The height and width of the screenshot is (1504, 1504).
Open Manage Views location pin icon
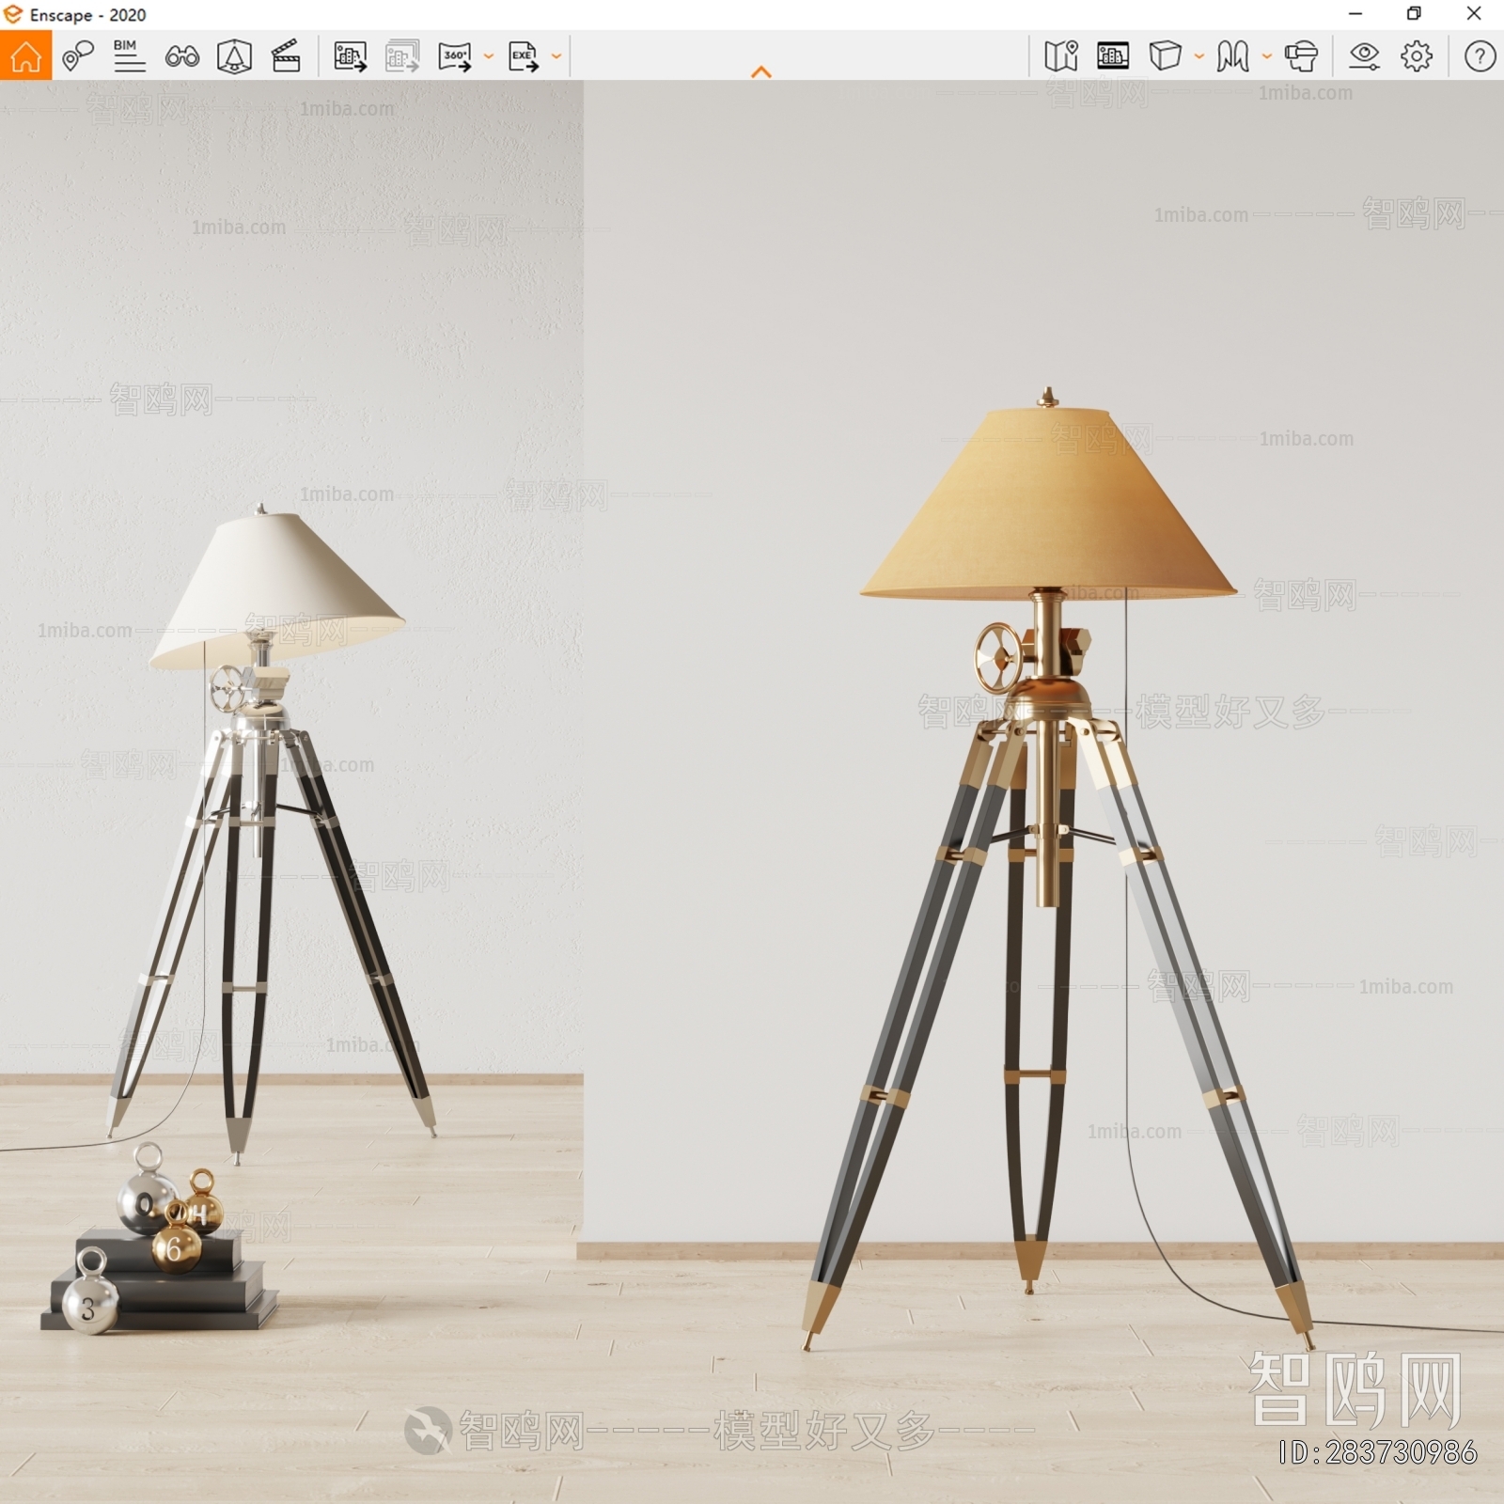click(78, 55)
